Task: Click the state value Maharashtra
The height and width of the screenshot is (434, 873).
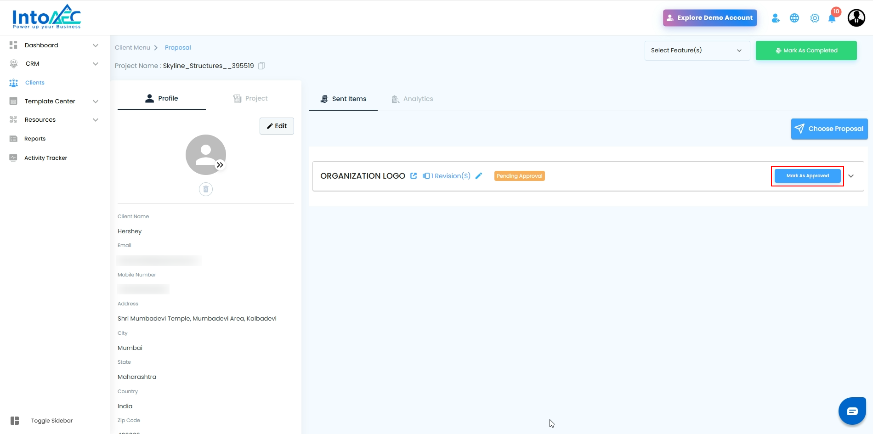Action: coord(137,377)
